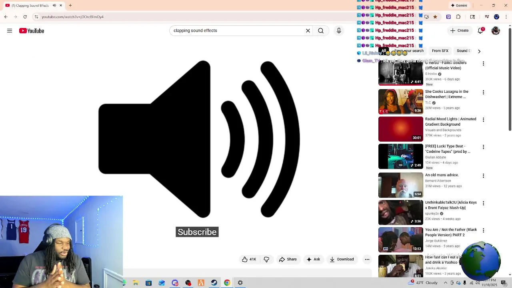The height and width of the screenshot is (288, 512).
Task: Click the Subscribe button on the video
Action: (197, 232)
